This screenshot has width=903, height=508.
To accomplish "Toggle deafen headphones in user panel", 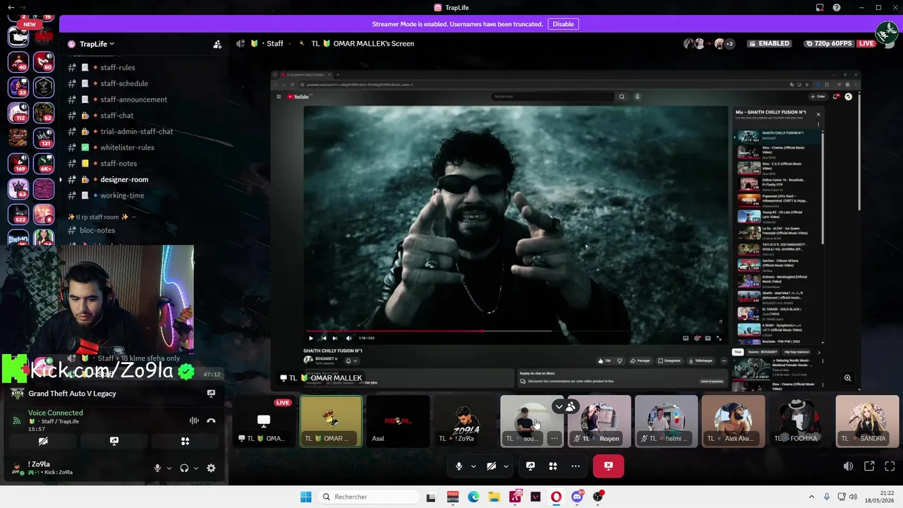I will (x=184, y=468).
